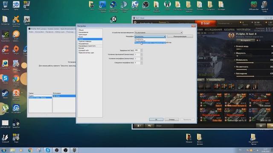This screenshot has width=273, height=153.
Task: Click the microphone reinitialize button
Action: 180,37
